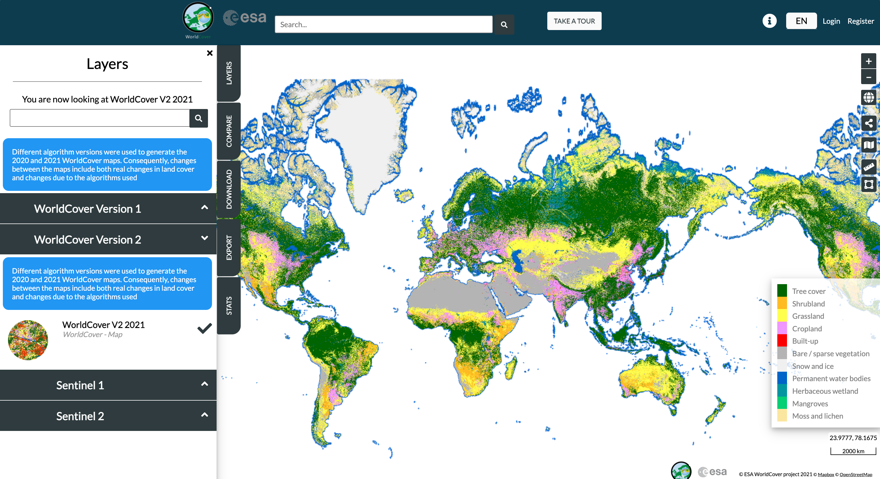
Task: Switch to the STATS side tab
Action: pyautogui.click(x=229, y=305)
